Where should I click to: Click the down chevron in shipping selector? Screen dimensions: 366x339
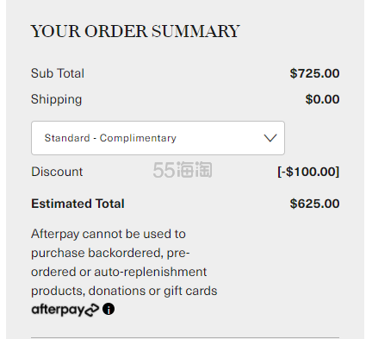(270, 138)
